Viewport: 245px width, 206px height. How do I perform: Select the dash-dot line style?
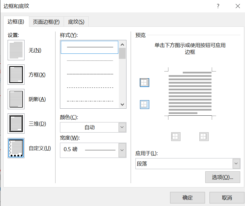click(90, 101)
